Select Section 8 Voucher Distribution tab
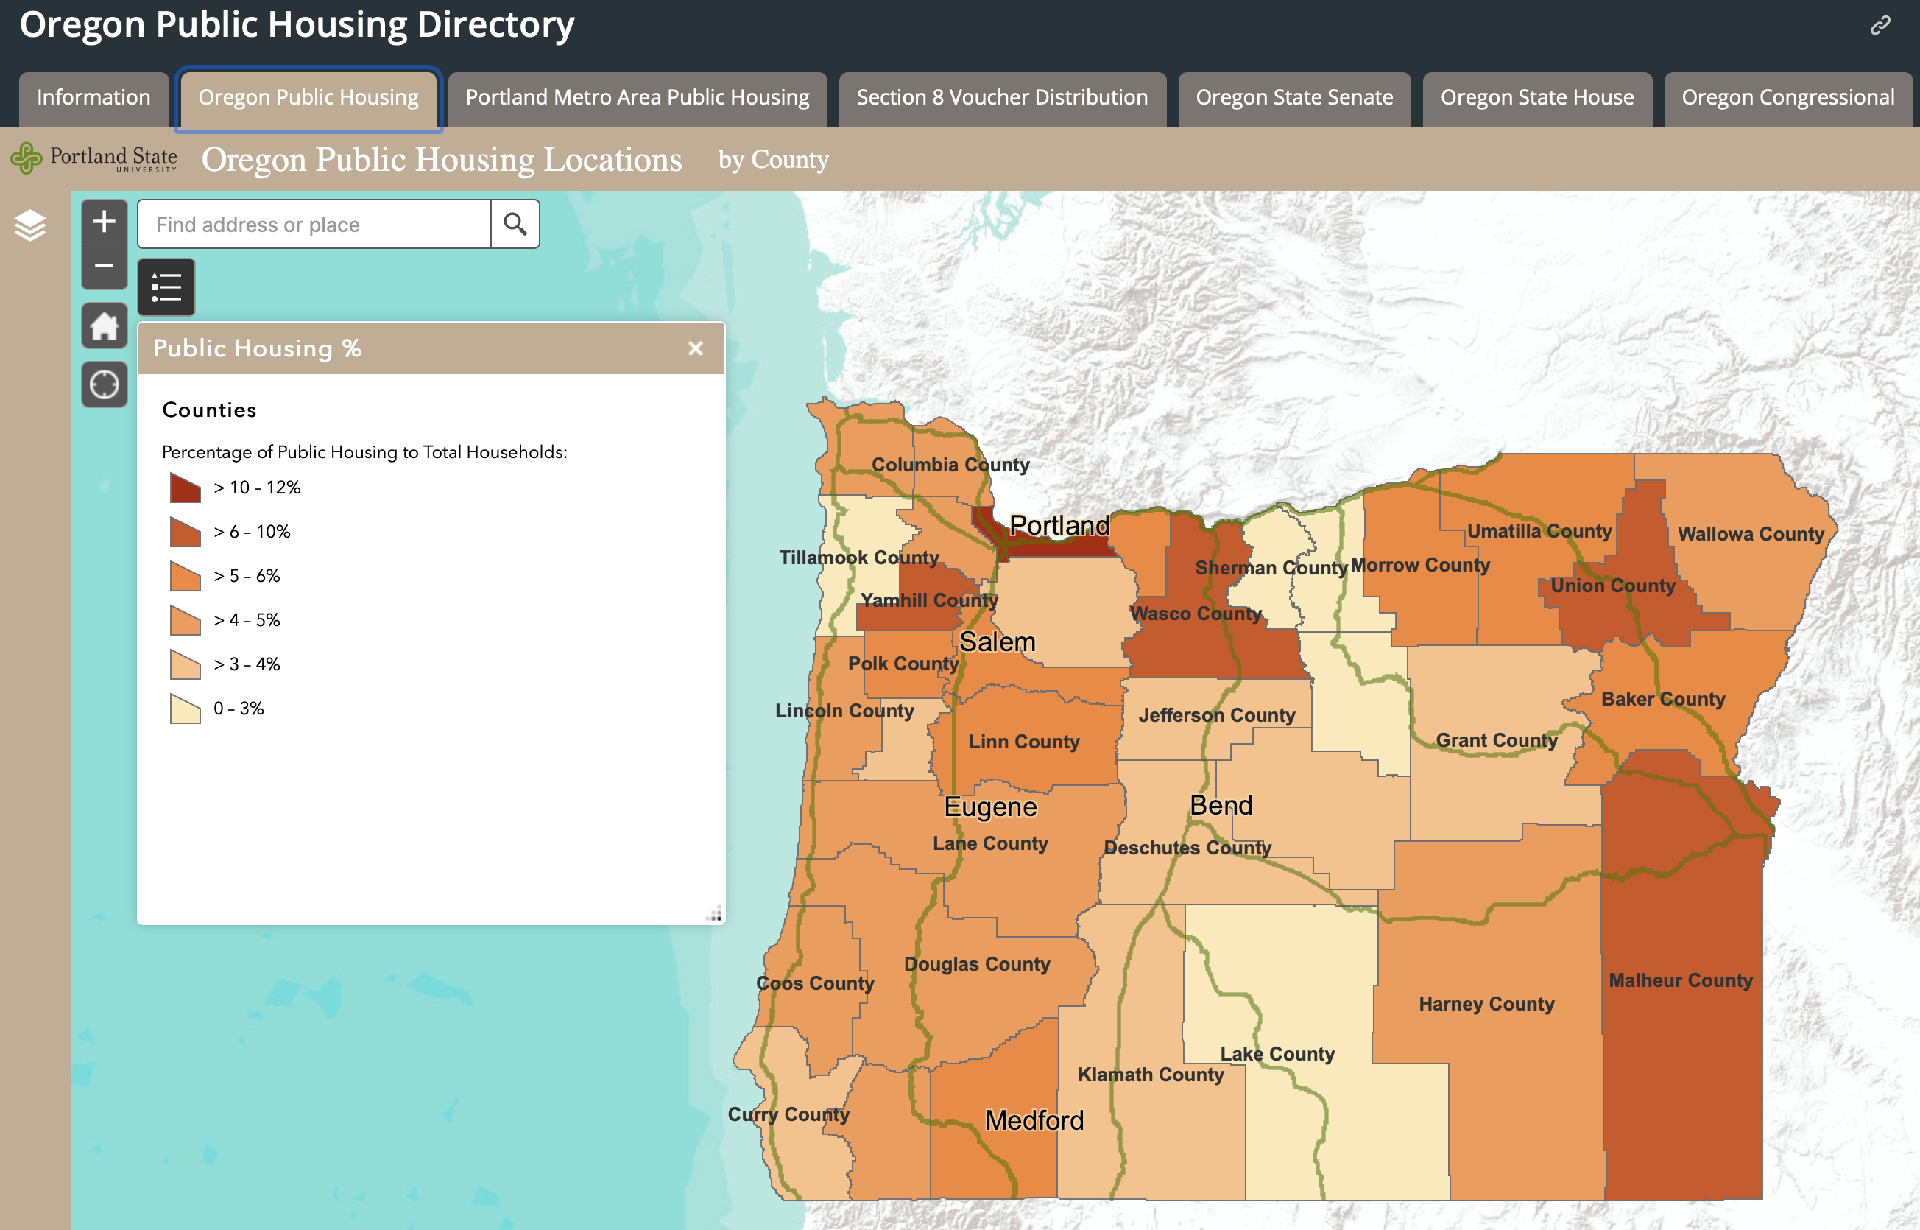The image size is (1920, 1230). [x=1002, y=97]
